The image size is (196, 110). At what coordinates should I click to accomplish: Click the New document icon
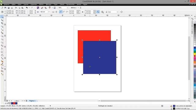(2, 8)
